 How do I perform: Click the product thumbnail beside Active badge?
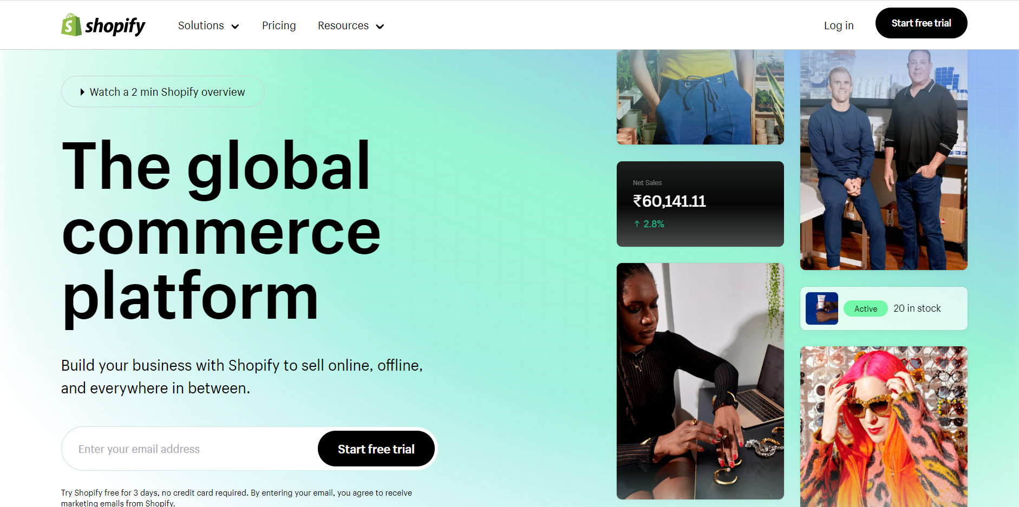(x=821, y=308)
